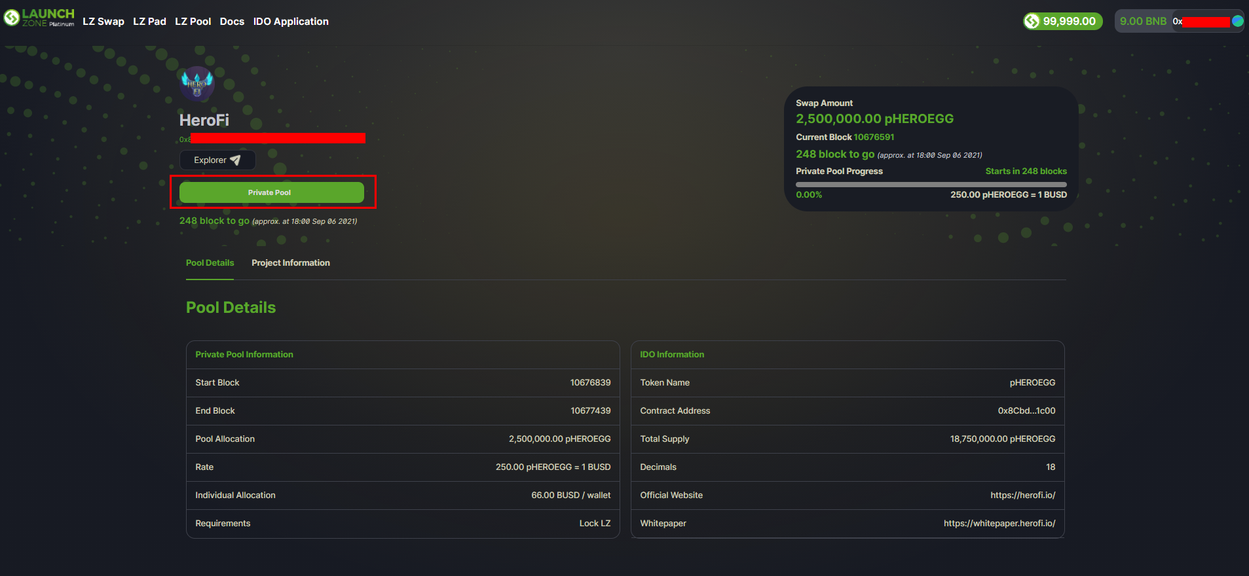The image size is (1249, 576).
Task: Click the wallet avatar circle icon
Action: pos(1237,21)
